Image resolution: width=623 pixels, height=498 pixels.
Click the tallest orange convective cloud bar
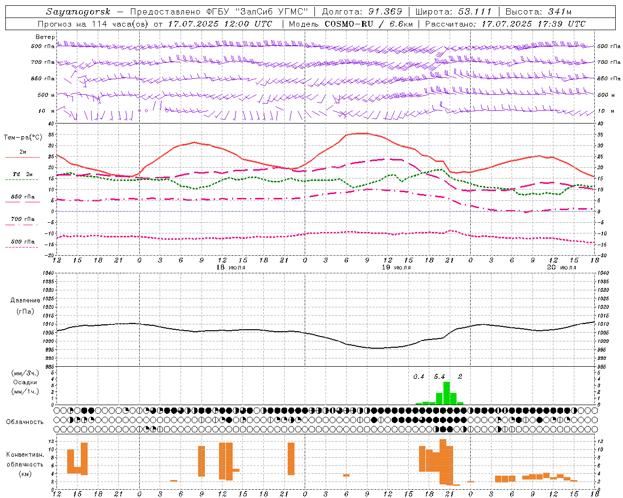(443, 462)
